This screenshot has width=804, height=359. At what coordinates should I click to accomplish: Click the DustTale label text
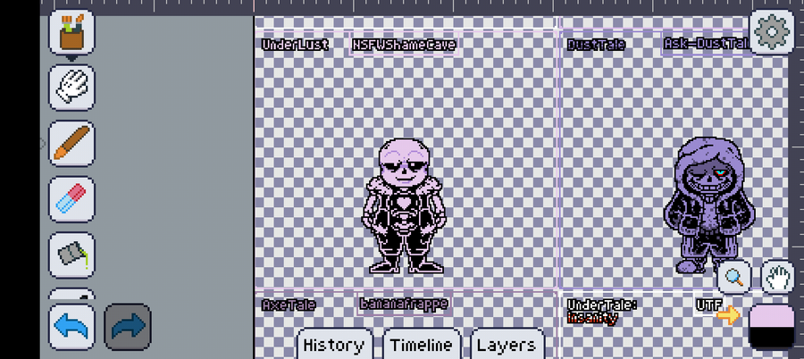(x=596, y=45)
